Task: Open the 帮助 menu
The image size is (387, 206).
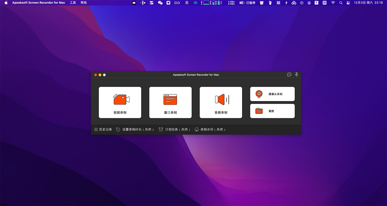Action: pos(83,3)
